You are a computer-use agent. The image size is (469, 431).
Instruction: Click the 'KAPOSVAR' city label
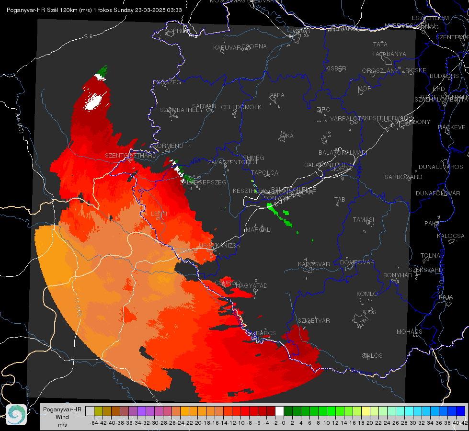coord(314,264)
